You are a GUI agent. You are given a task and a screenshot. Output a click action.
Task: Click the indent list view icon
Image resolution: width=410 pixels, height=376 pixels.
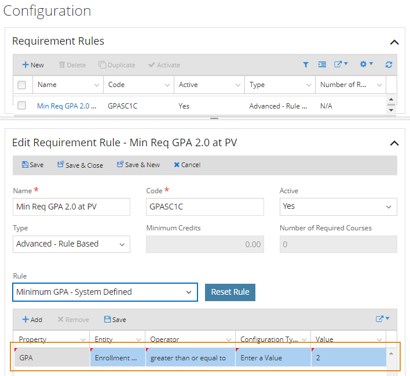pos(322,64)
